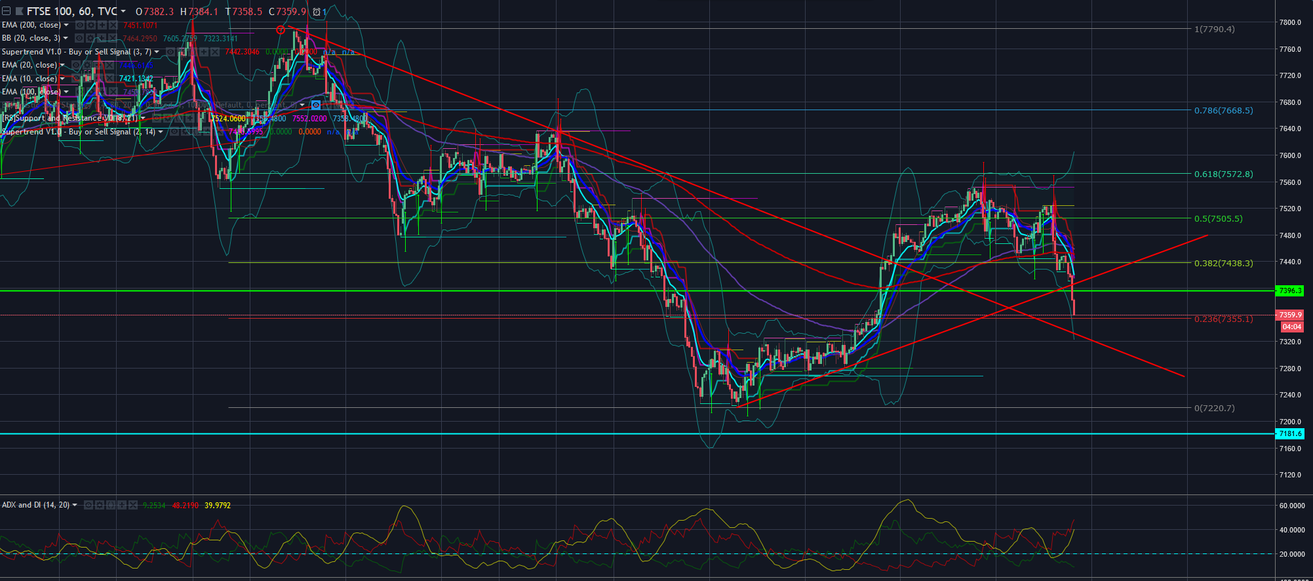Viewport: 1313px width, 581px height.
Task: Hide the ADX and DI indicator
Action: coord(88,505)
